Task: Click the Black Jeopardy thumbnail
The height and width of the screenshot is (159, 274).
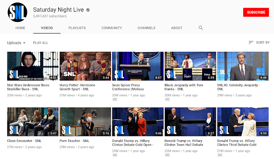Action: coord(190,66)
